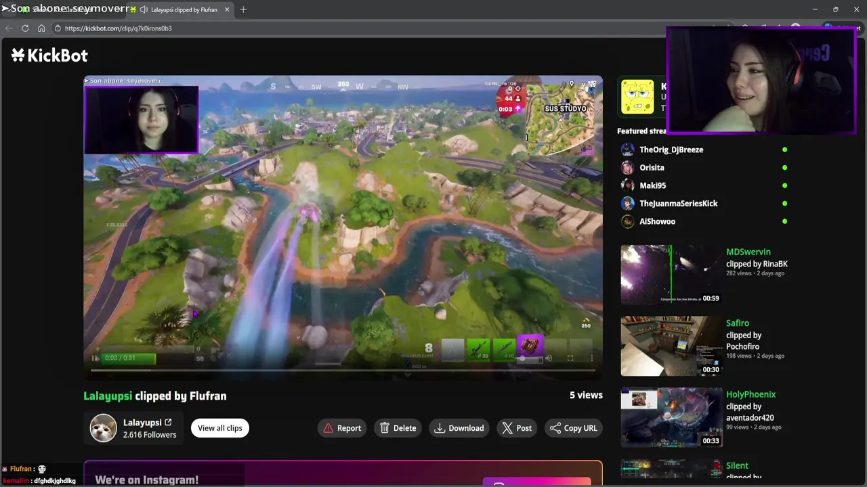Open AiShowoo featured streamer
Image resolution: width=867 pixels, height=487 pixels.
[x=657, y=221]
